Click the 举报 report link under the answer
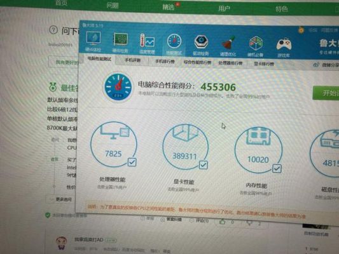339x254 pixels. (148, 218)
